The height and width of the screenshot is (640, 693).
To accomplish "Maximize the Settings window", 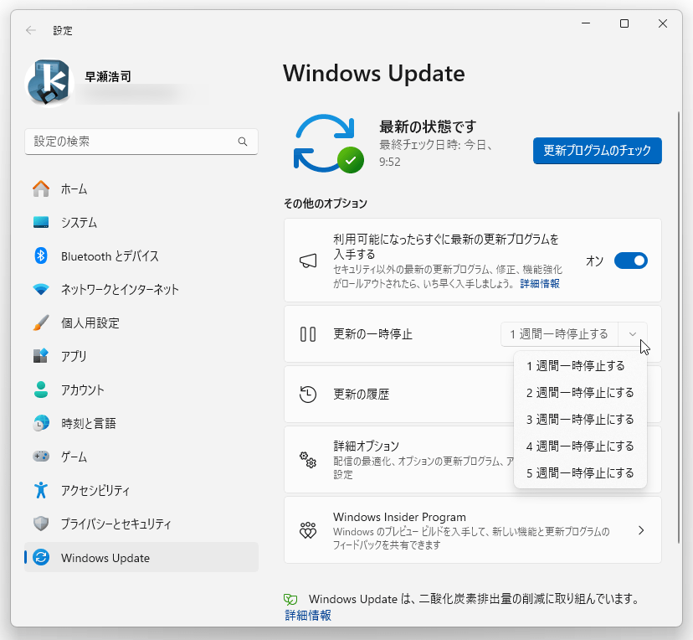I will click(x=624, y=23).
